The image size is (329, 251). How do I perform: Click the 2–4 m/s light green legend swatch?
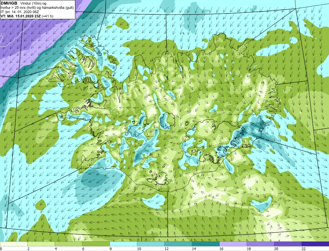click(x=41, y=244)
